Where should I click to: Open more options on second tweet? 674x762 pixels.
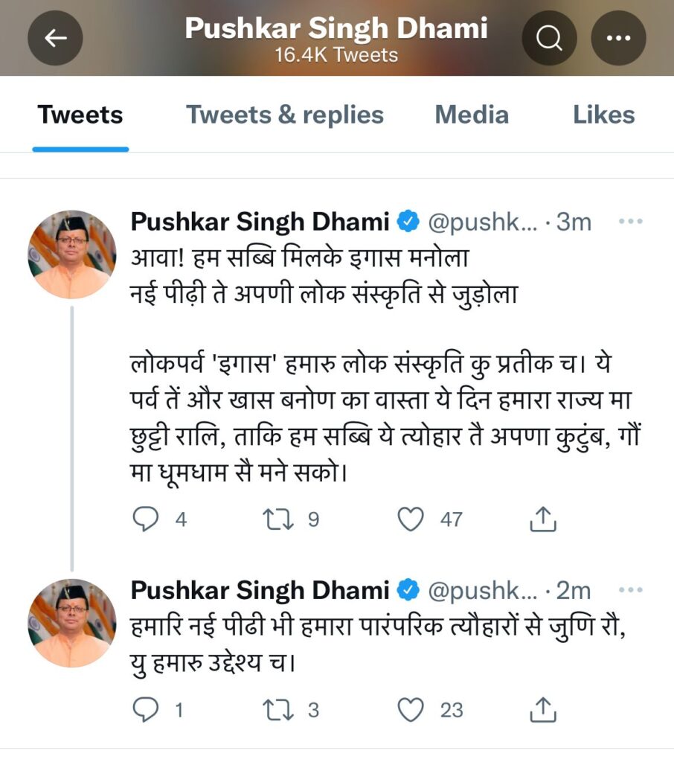click(x=631, y=590)
